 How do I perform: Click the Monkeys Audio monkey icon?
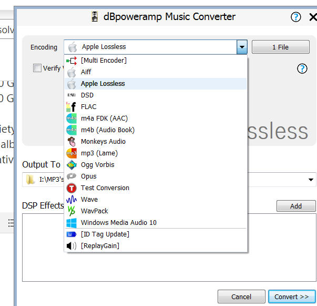[71, 142]
